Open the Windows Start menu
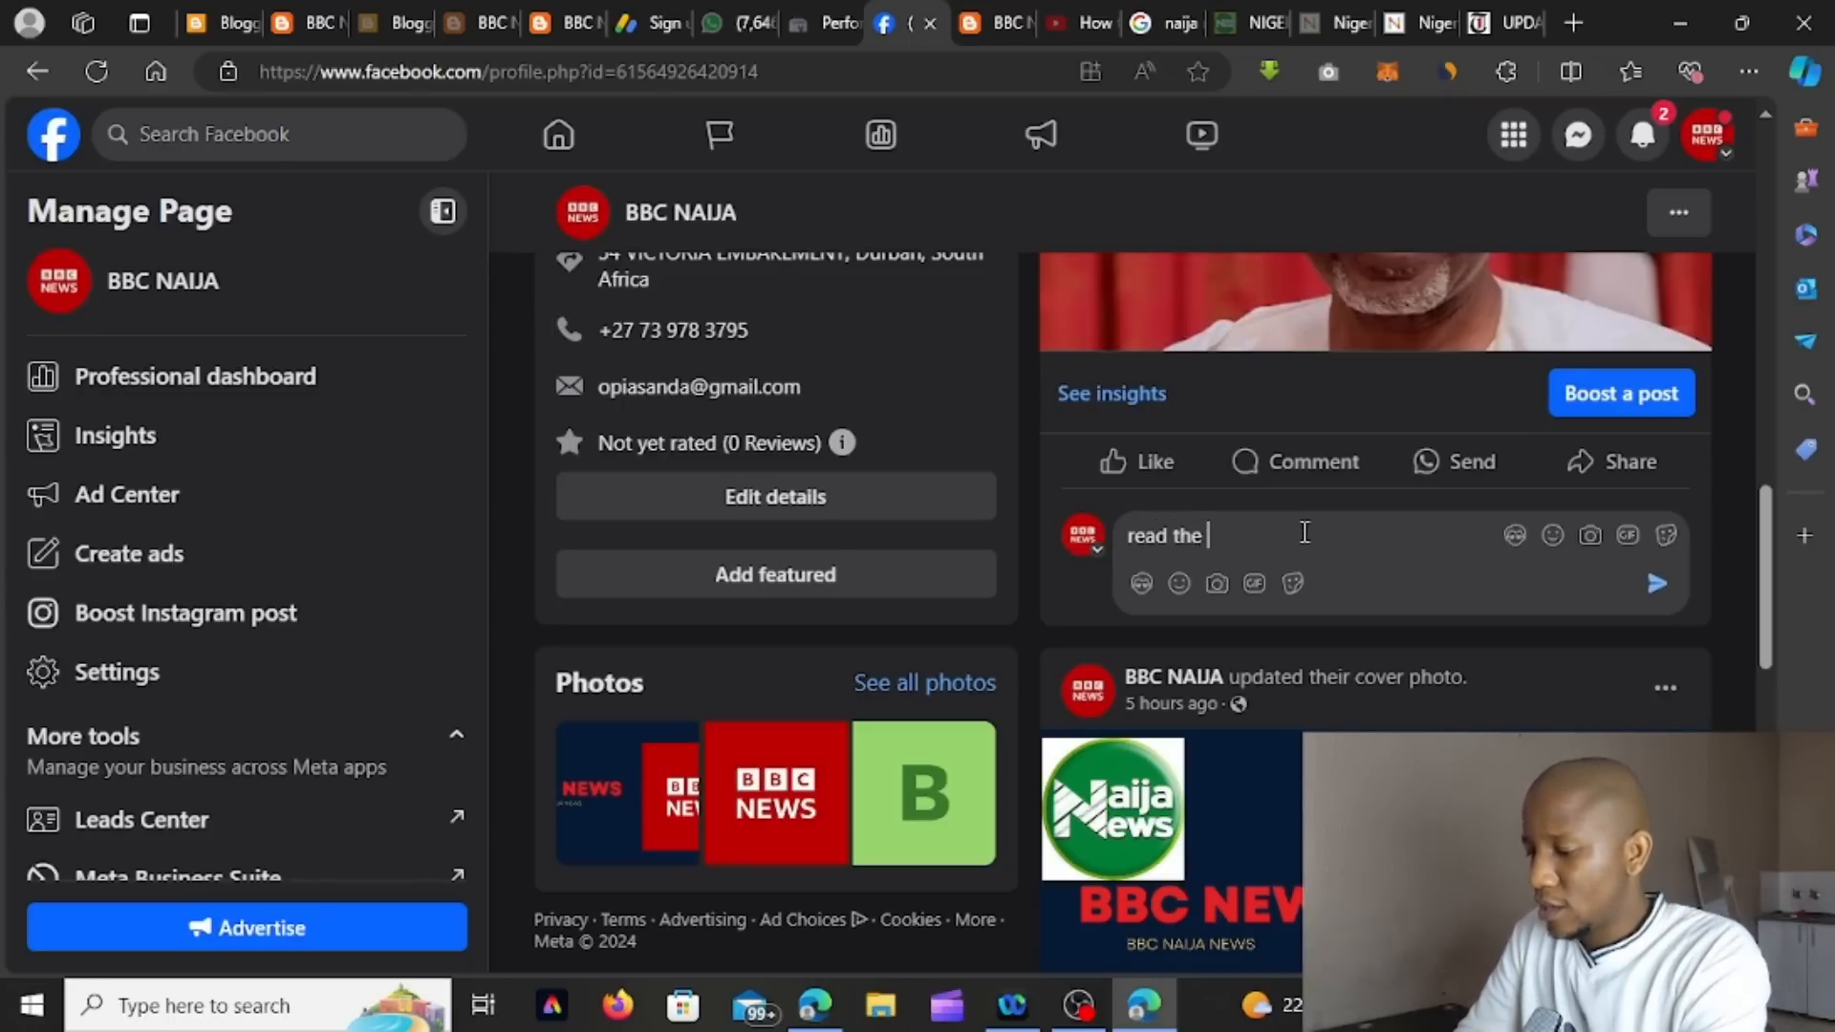The height and width of the screenshot is (1032, 1835). [x=32, y=1005]
